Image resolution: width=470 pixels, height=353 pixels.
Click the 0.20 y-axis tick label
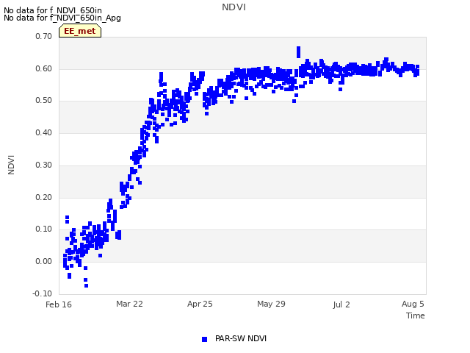point(44,198)
